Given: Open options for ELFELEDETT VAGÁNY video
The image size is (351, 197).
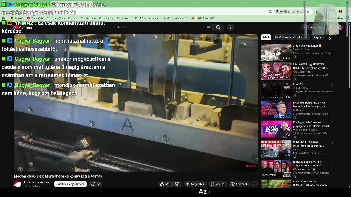Looking at the screenshot, I should [x=333, y=182].
